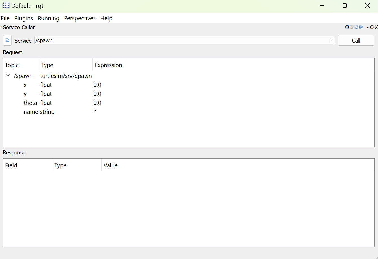
Task: Click the name string expression field
Action: tap(95, 112)
